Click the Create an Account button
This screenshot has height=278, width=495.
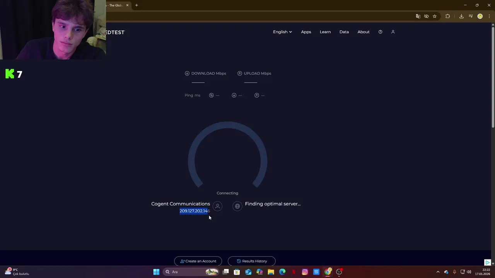click(x=198, y=261)
